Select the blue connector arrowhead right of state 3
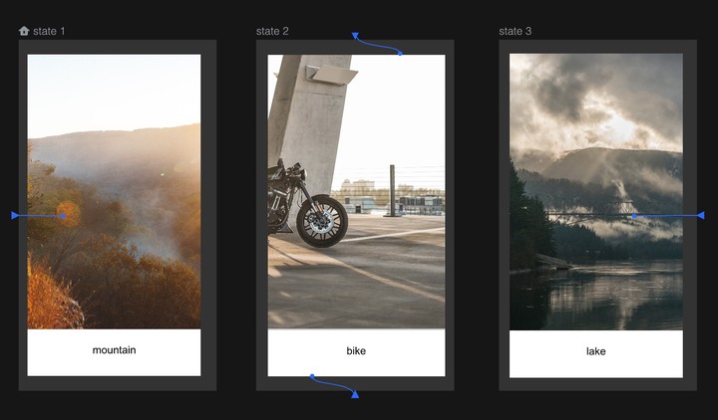 tap(700, 215)
